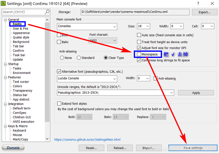Open the Background settings page
Viewport: 219px width, 154px height.
(x=21, y=42)
